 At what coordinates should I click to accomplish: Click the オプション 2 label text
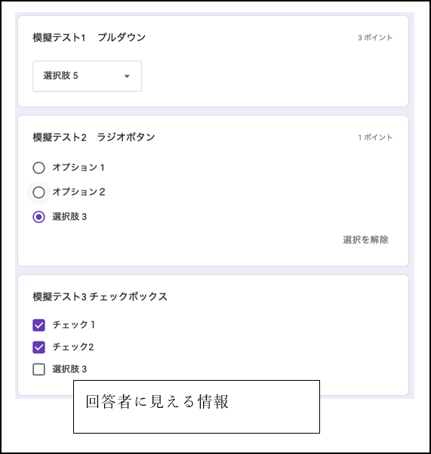click(x=79, y=192)
